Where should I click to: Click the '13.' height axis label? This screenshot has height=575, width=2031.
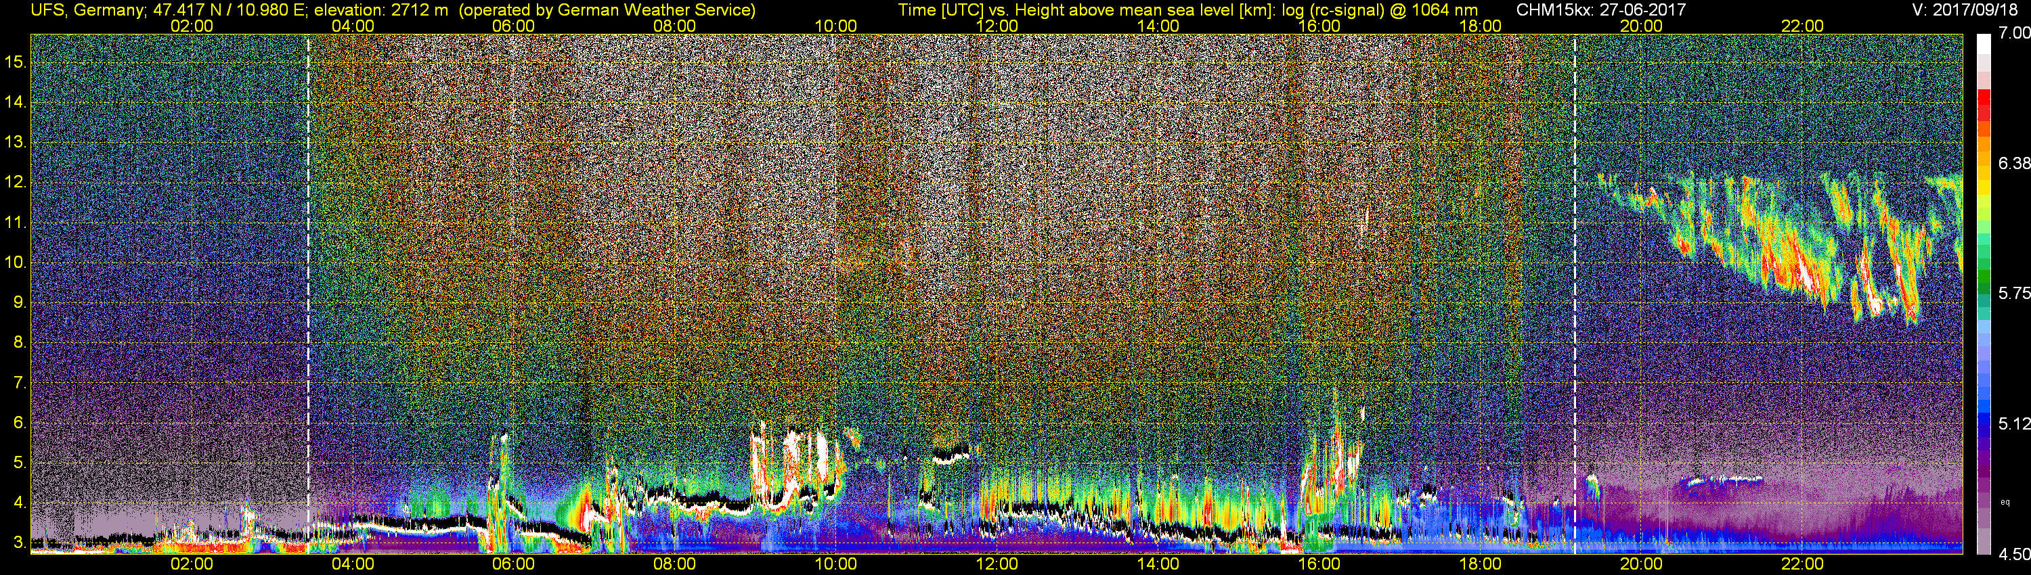15,143
